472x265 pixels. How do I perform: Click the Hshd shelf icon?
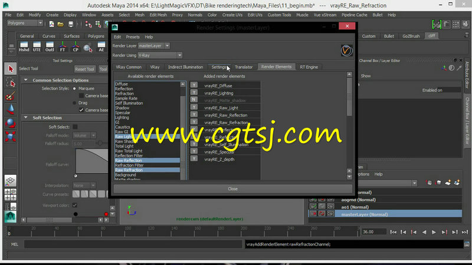pos(24,47)
